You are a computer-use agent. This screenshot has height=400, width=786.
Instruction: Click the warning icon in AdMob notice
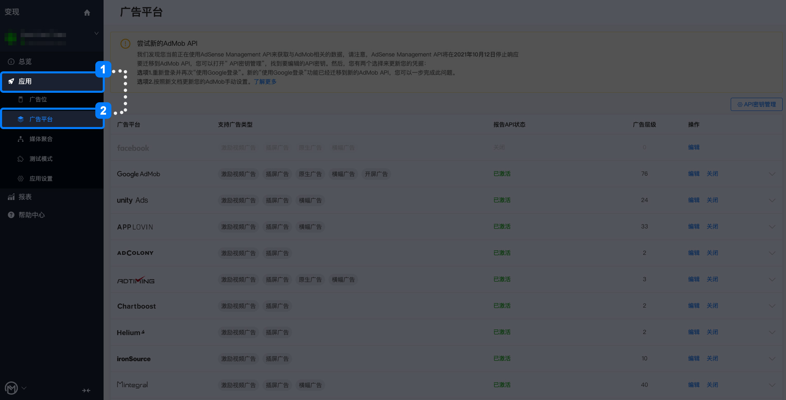(x=125, y=44)
